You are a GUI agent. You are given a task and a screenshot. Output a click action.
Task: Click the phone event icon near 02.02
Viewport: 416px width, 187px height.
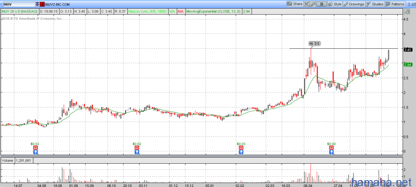pyautogui.click(x=241, y=148)
